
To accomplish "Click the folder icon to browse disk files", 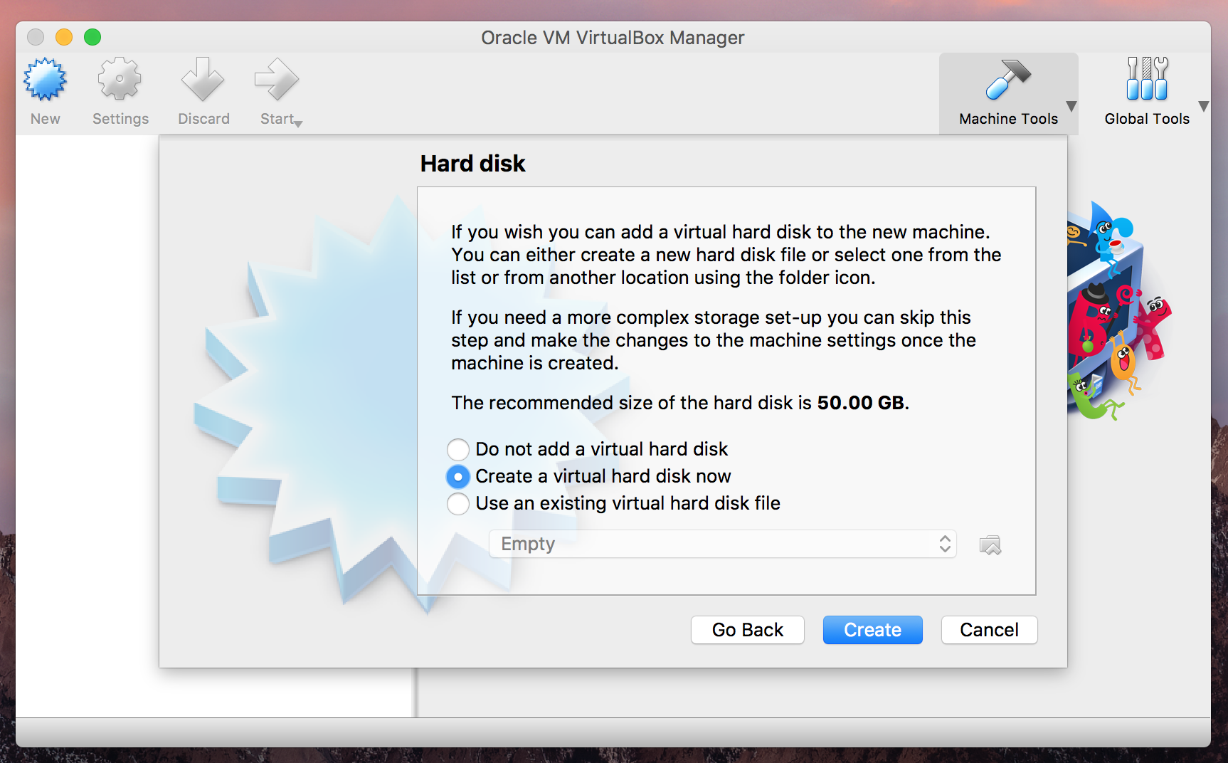I will point(990,545).
